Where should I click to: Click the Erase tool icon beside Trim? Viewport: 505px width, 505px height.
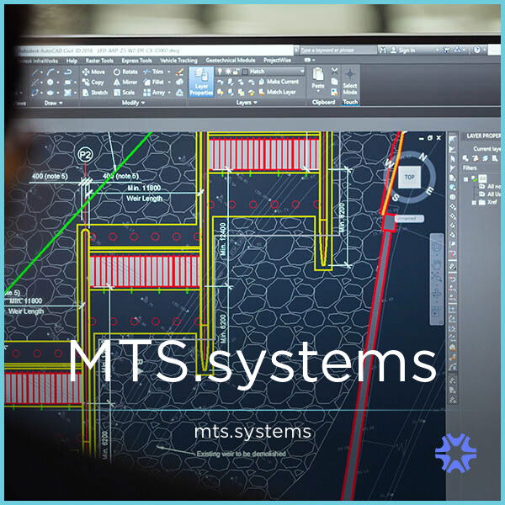pyautogui.click(x=180, y=72)
